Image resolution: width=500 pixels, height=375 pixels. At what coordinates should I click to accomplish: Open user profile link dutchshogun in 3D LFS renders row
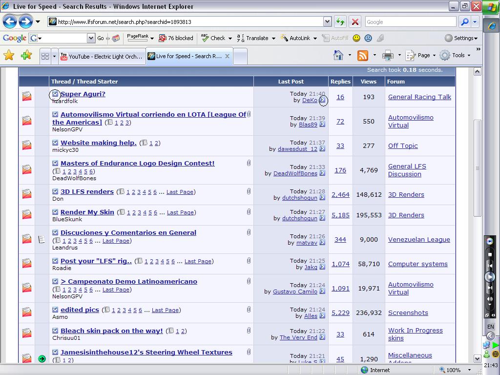[300, 198]
